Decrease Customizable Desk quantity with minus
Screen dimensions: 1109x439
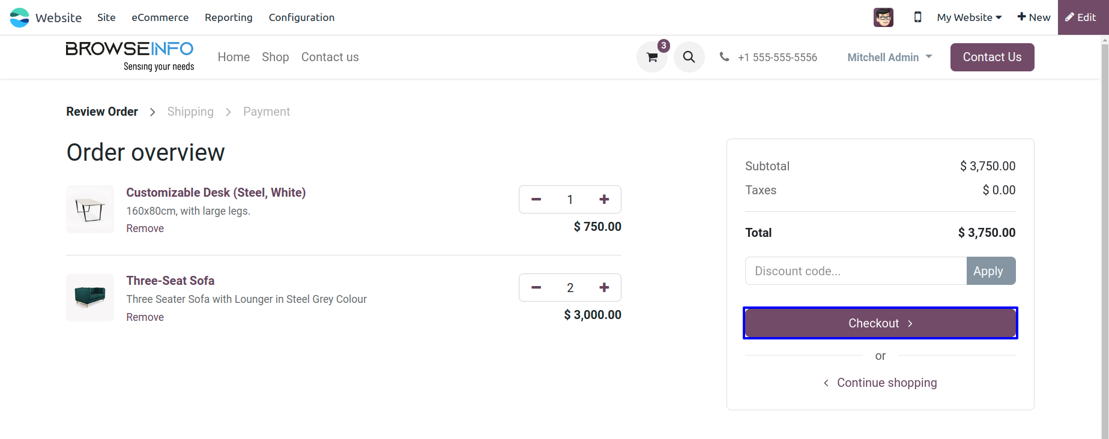pos(536,200)
